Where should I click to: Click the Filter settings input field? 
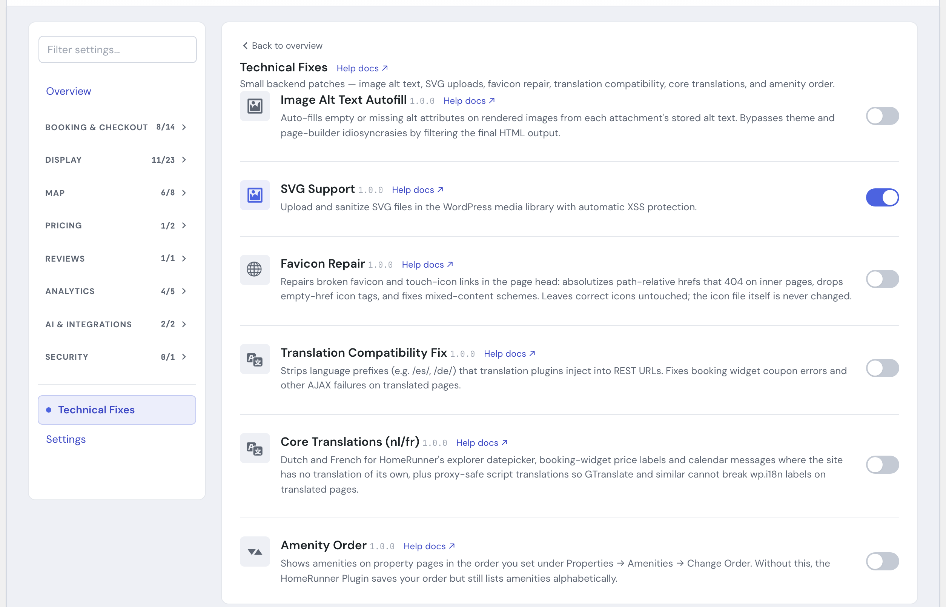pos(118,50)
